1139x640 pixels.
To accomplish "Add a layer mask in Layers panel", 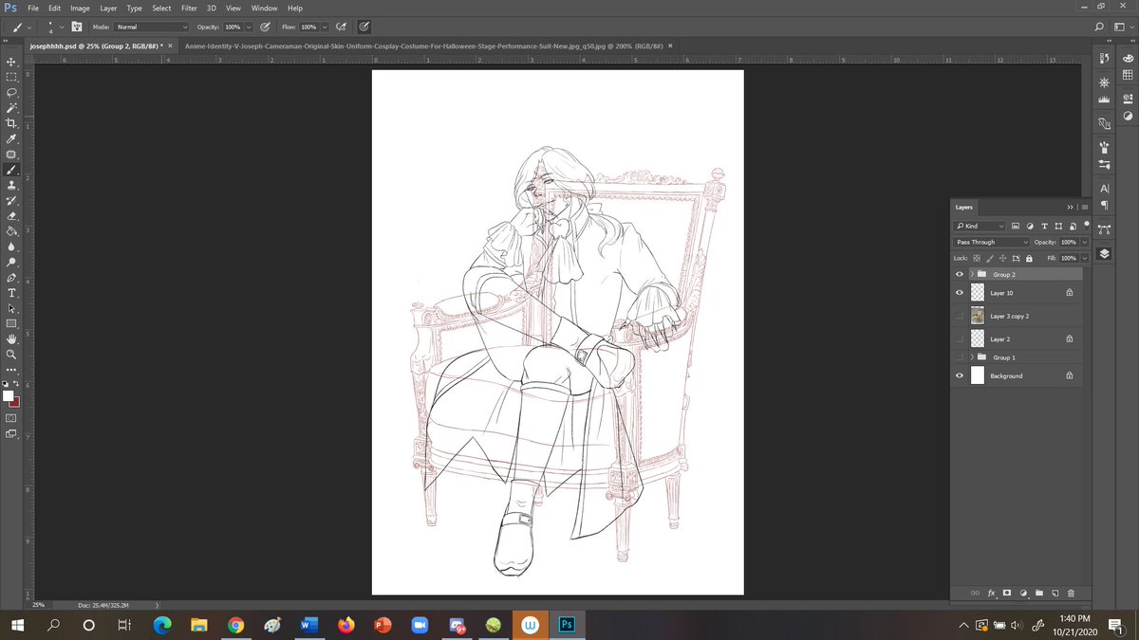I will (1007, 593).
